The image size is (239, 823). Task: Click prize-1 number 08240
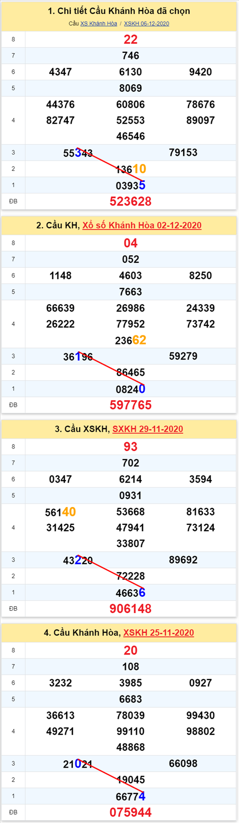pos(130,389)
